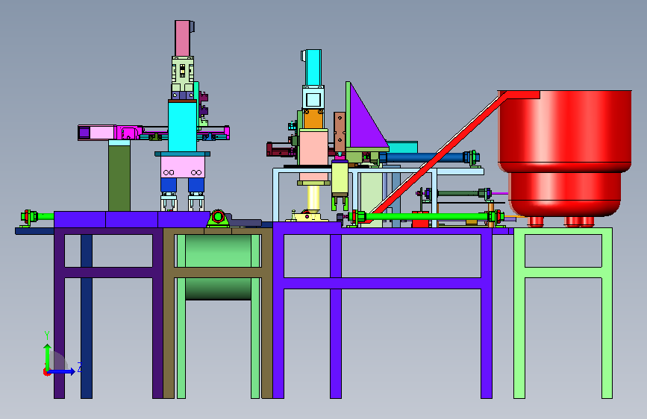Click the green Y axis arrow

point(48,356)
